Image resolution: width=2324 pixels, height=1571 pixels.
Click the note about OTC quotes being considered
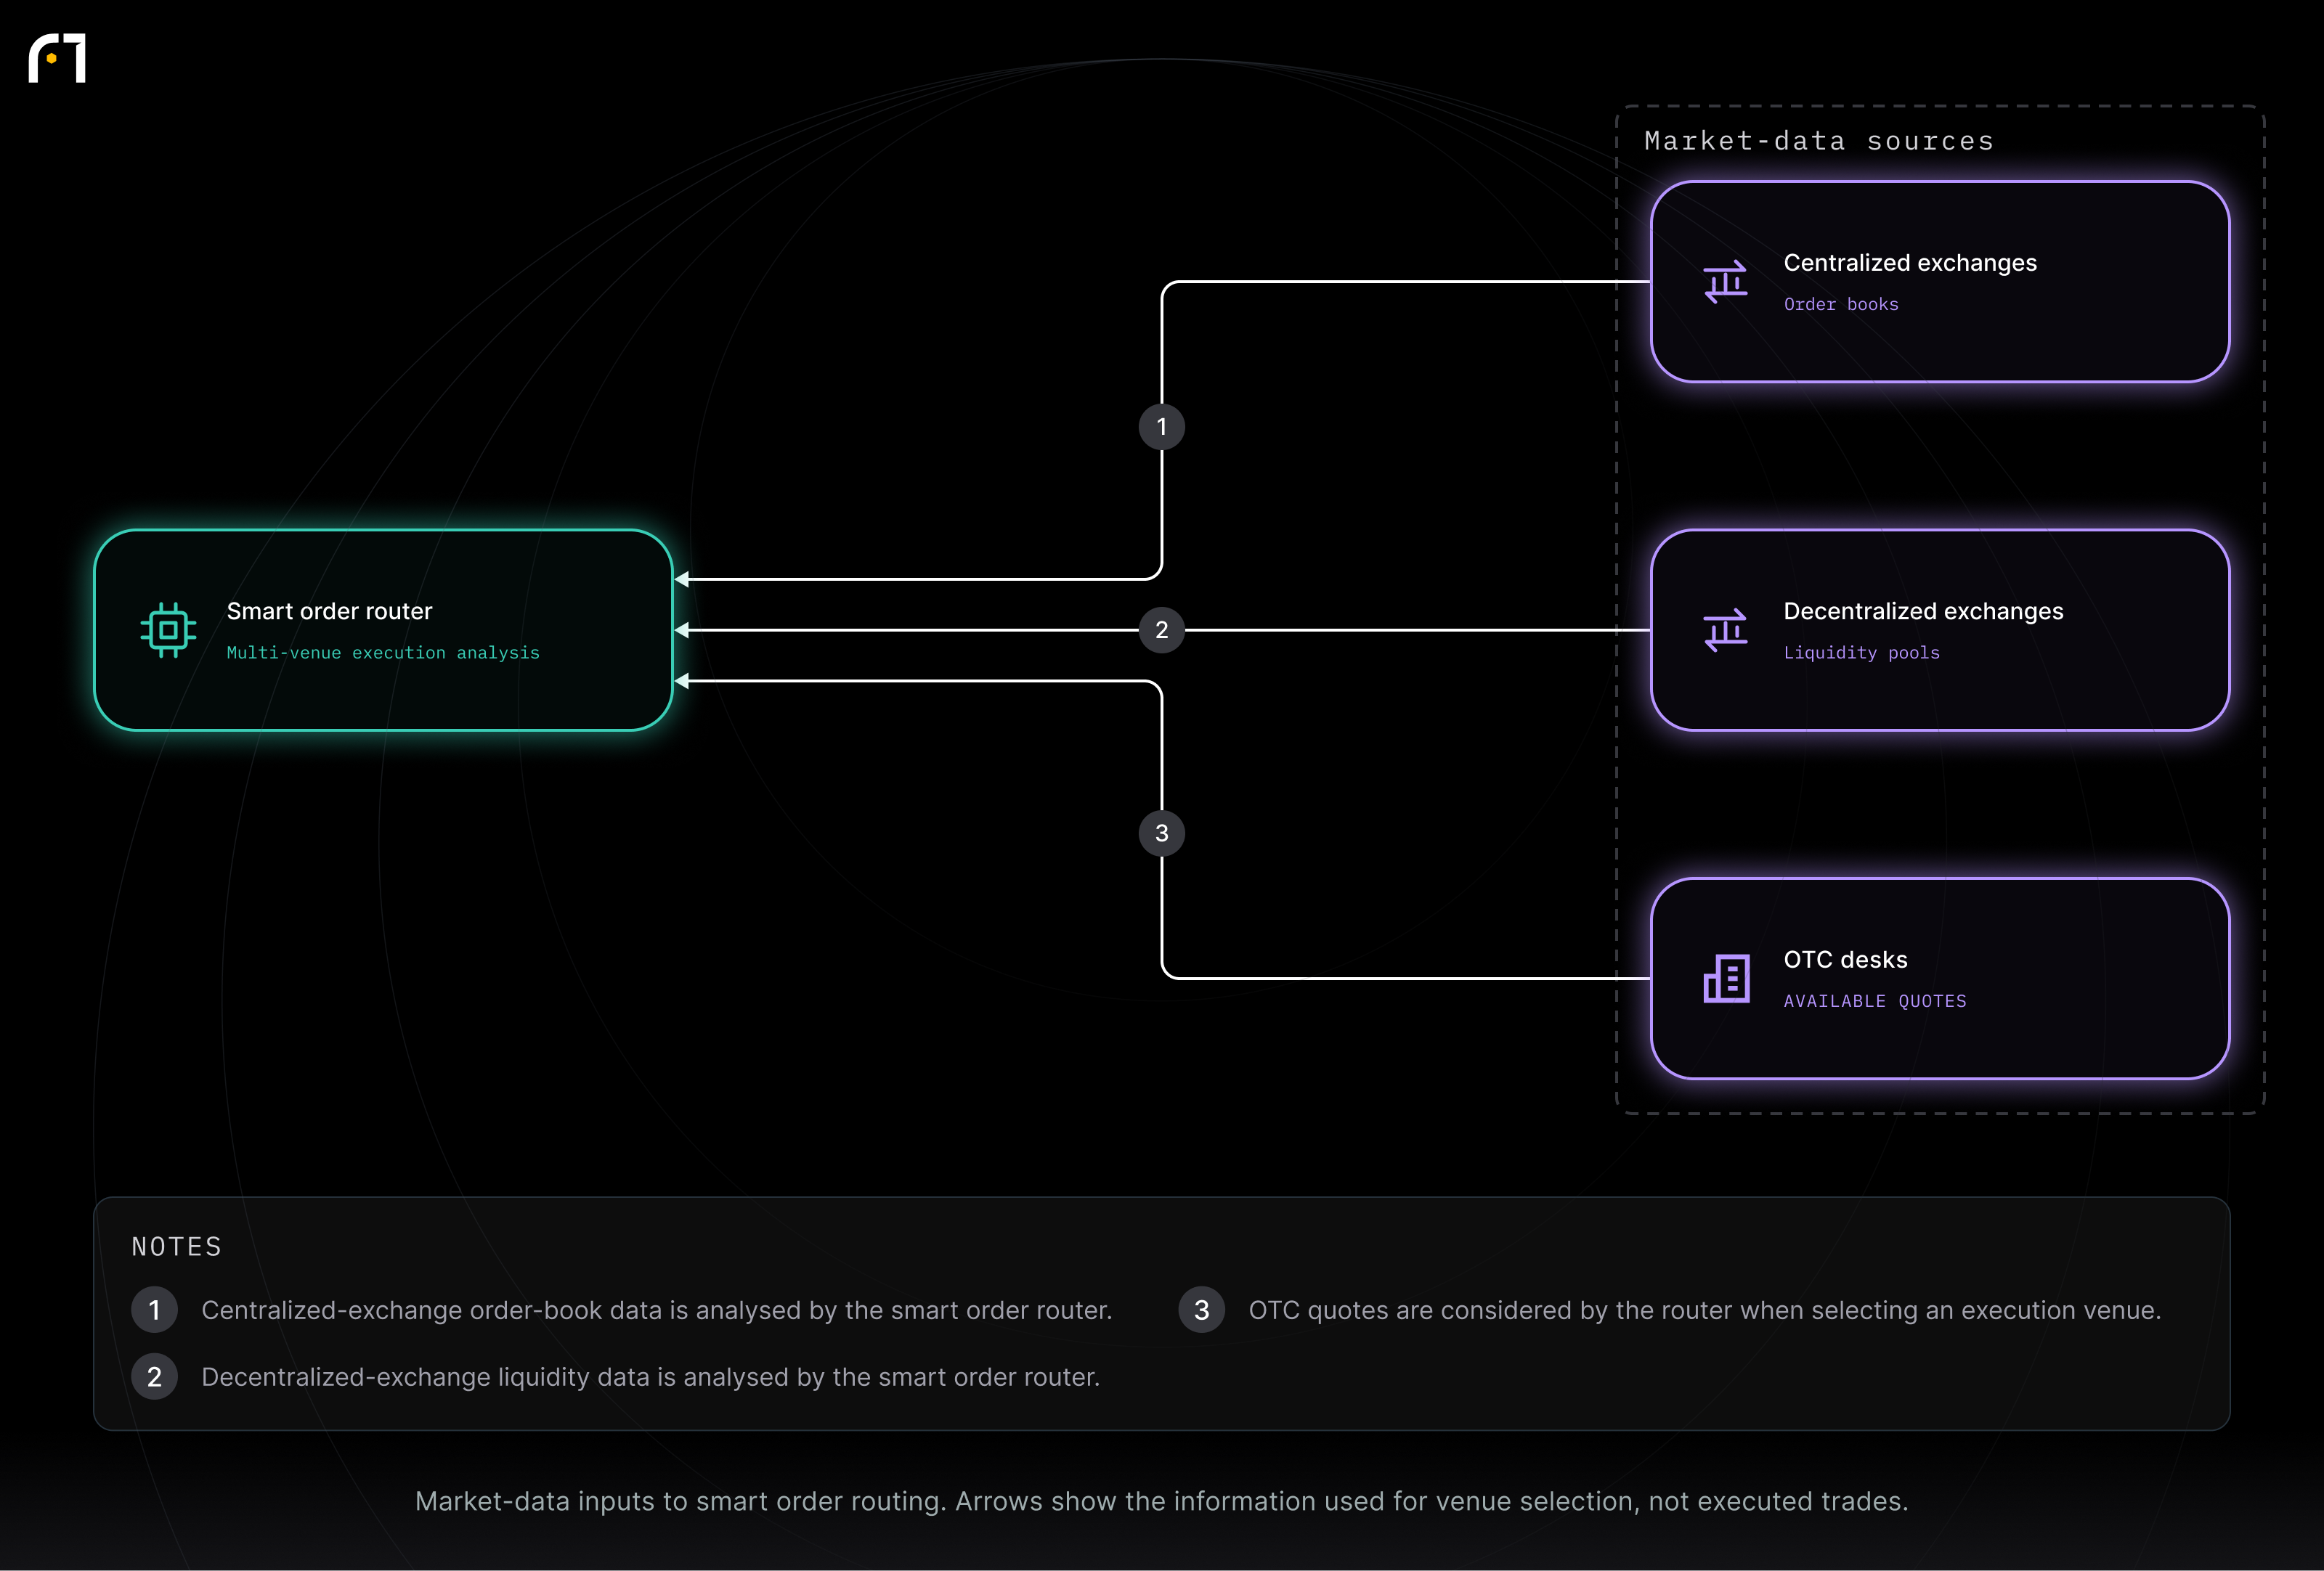pos(1705,1310)
